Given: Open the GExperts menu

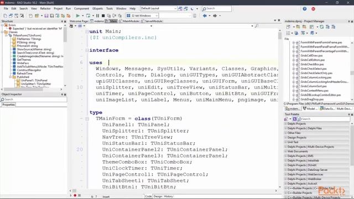Looking at the screenshot, I should coord(97,9).
